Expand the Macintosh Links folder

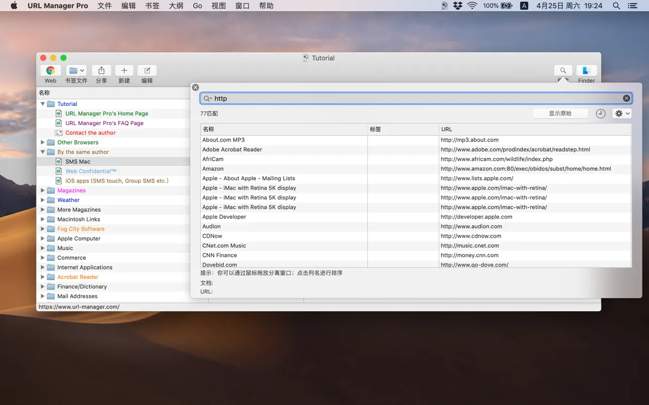[43, 219]
